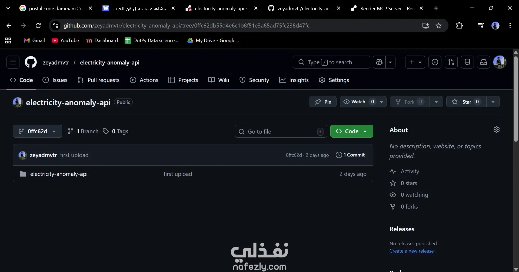Expand the Fork options dropdown arrow
Viewport: 519px width, 272px height.
(436, 102)
